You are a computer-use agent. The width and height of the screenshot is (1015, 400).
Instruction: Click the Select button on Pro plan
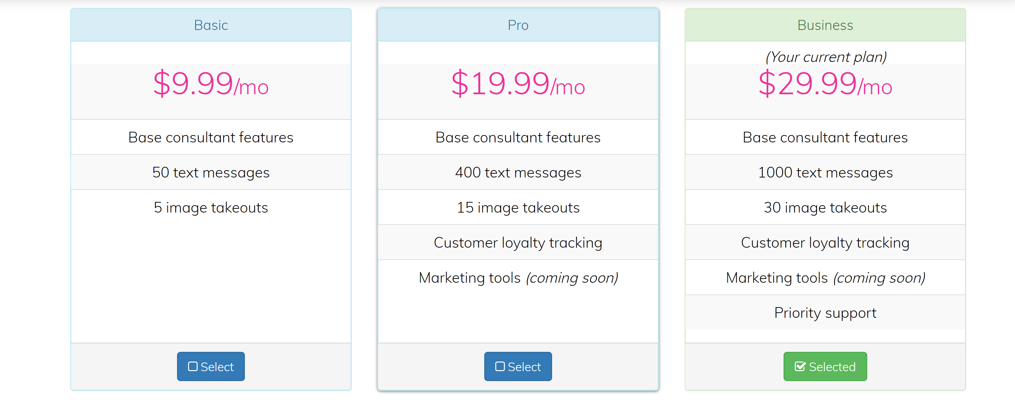tap(517, 366)
